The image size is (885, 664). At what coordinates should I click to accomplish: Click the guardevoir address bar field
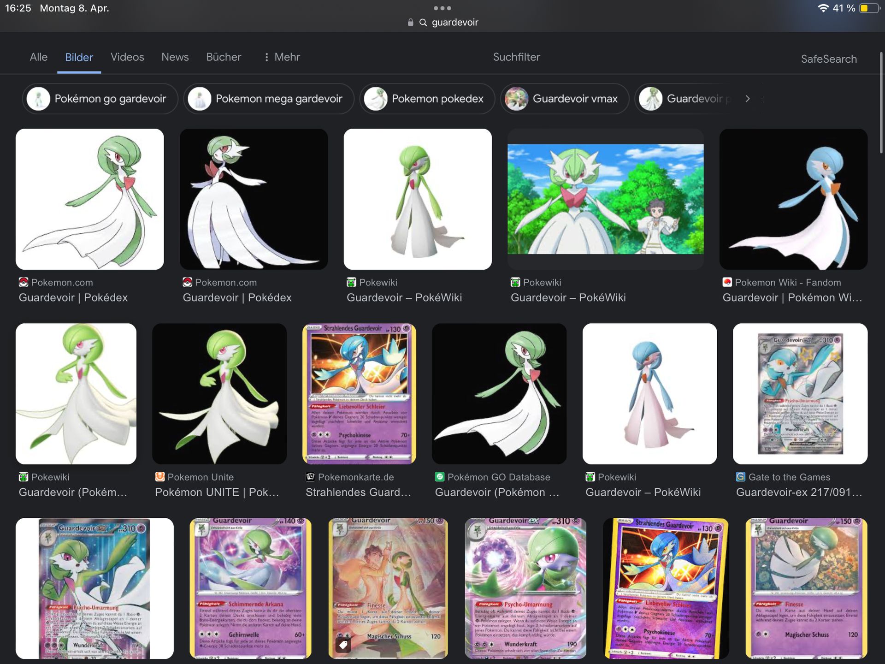[454, 23]
